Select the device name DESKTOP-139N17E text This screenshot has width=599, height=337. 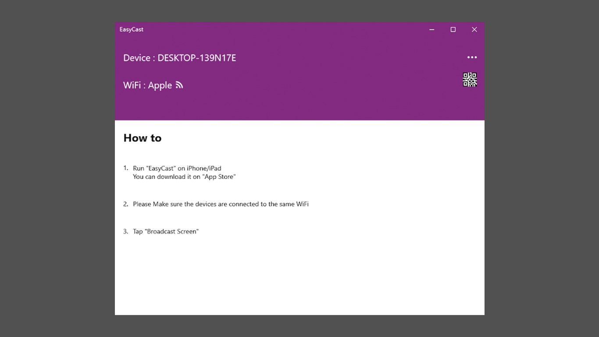196,58
